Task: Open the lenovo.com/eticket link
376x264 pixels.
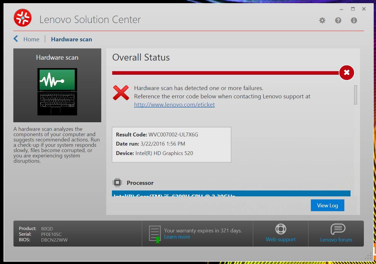Action: (174, 105)
